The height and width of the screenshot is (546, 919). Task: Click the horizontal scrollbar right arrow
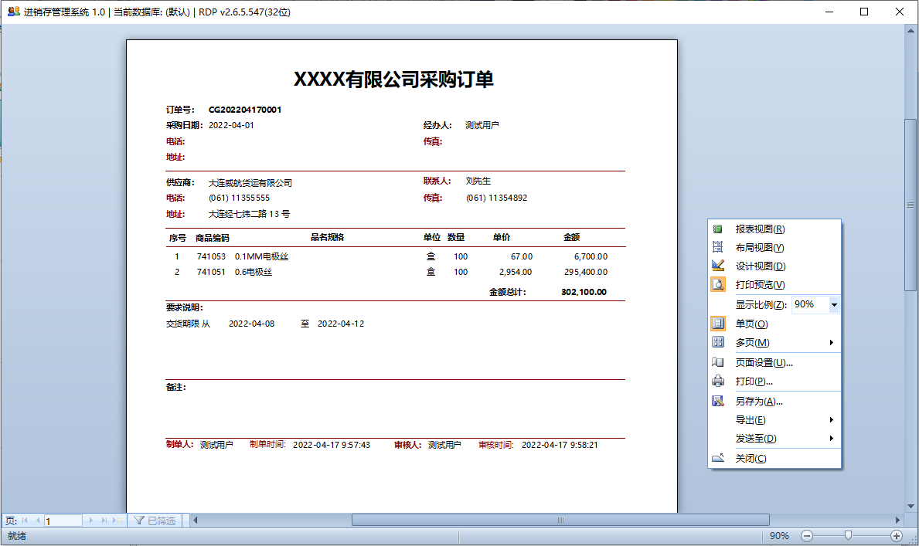pyautogui.click(x=898, y=521)
